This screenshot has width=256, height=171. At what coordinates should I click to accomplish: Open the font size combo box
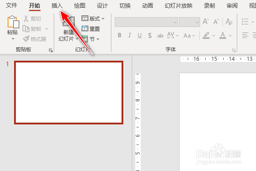tap(189, 22)
